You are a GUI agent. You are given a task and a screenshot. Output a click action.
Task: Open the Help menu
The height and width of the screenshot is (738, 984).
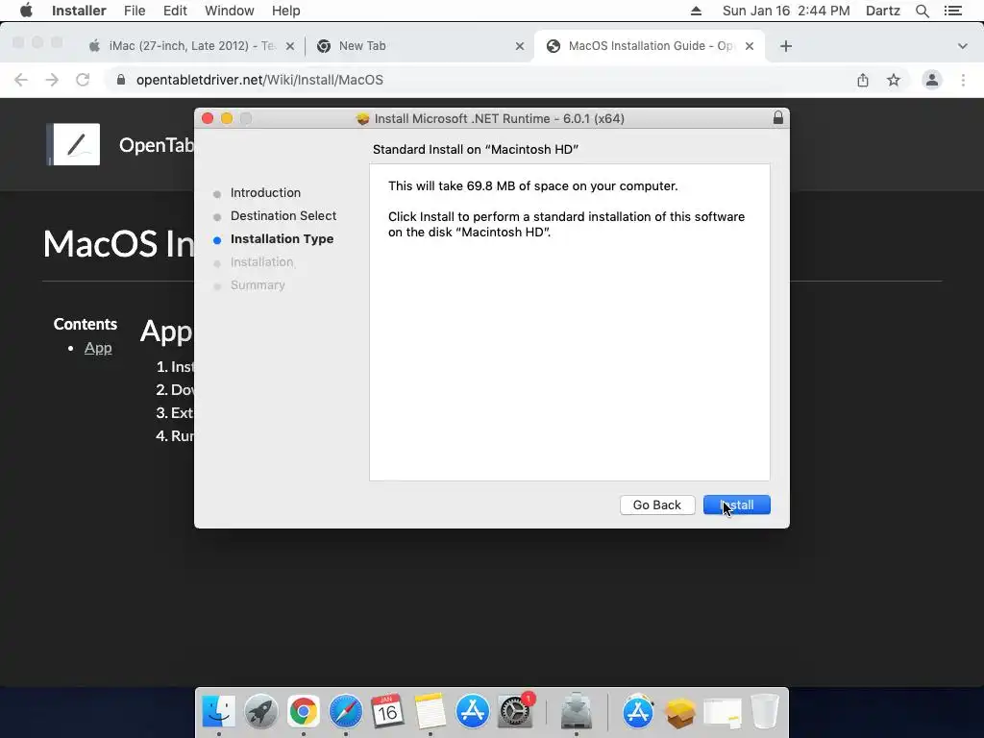pyautogui.click(x=285, y=11)
